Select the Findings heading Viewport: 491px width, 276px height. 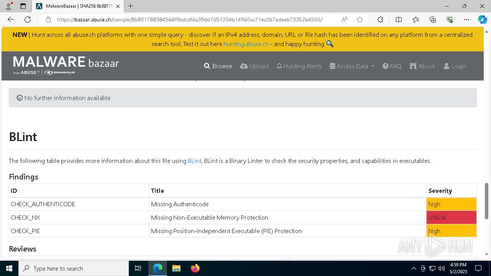point(23,177)
